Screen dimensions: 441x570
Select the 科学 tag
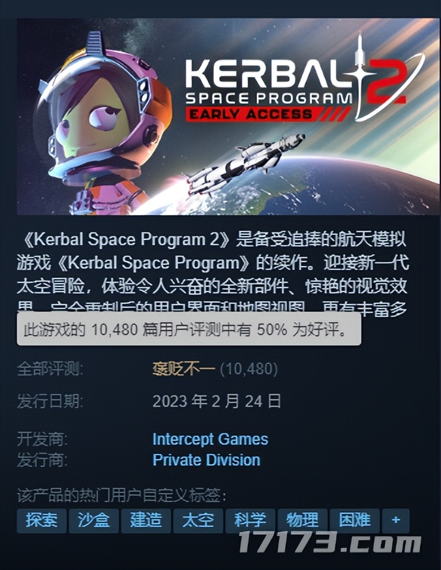click(250, 520)
